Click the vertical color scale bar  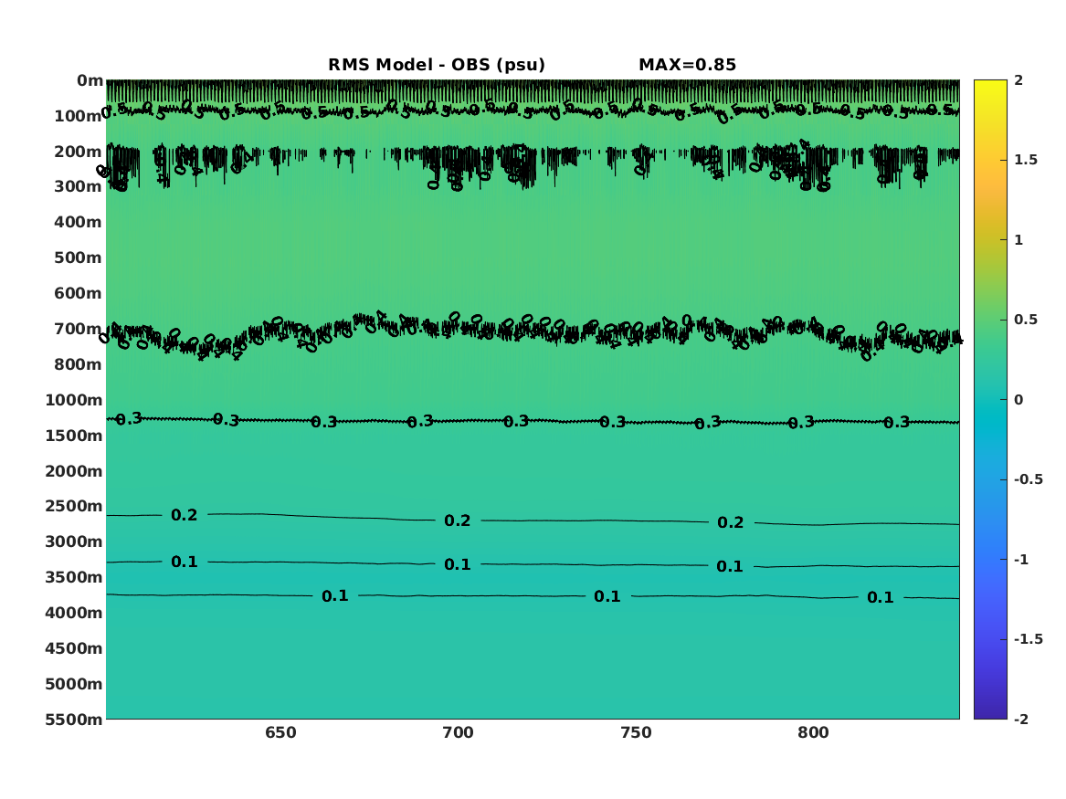[x=990, y=400]
